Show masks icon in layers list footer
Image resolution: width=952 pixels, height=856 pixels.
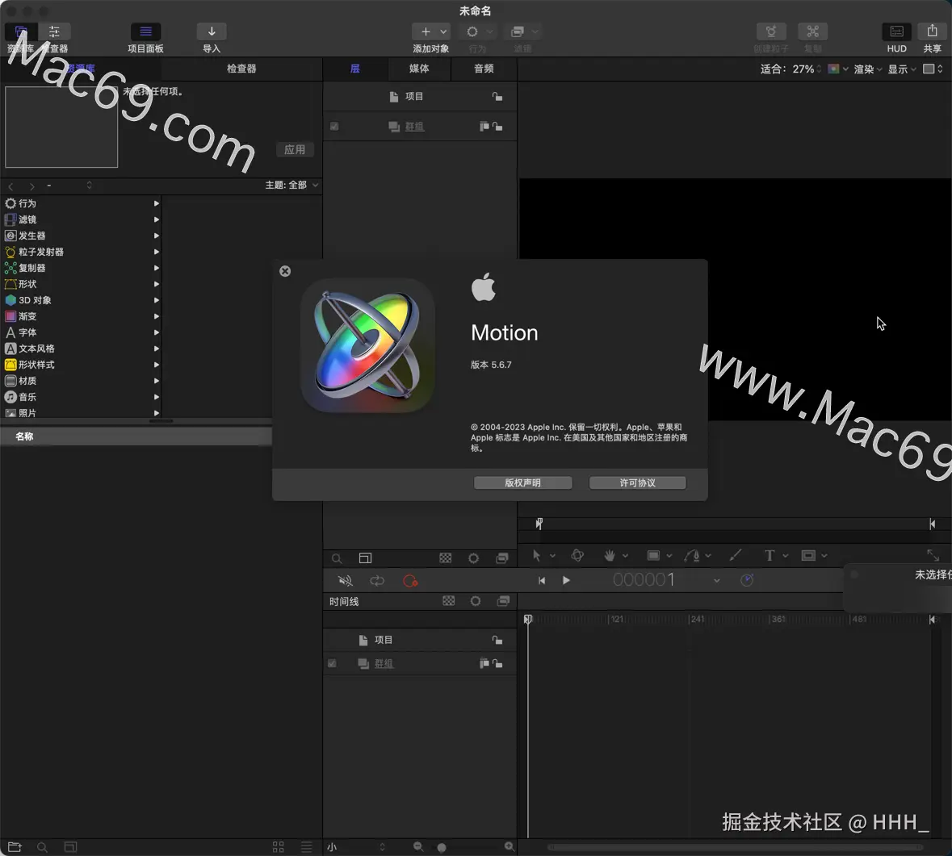(x=445, y=558)
